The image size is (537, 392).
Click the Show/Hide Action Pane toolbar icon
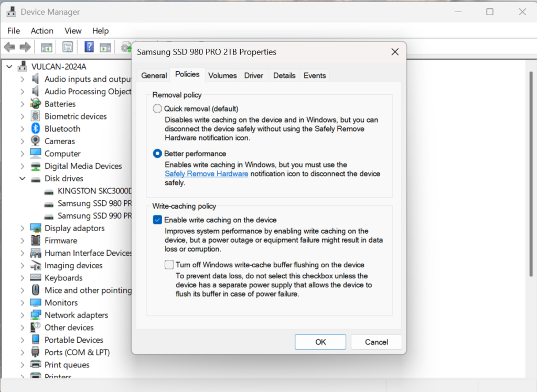pos(105,47)
